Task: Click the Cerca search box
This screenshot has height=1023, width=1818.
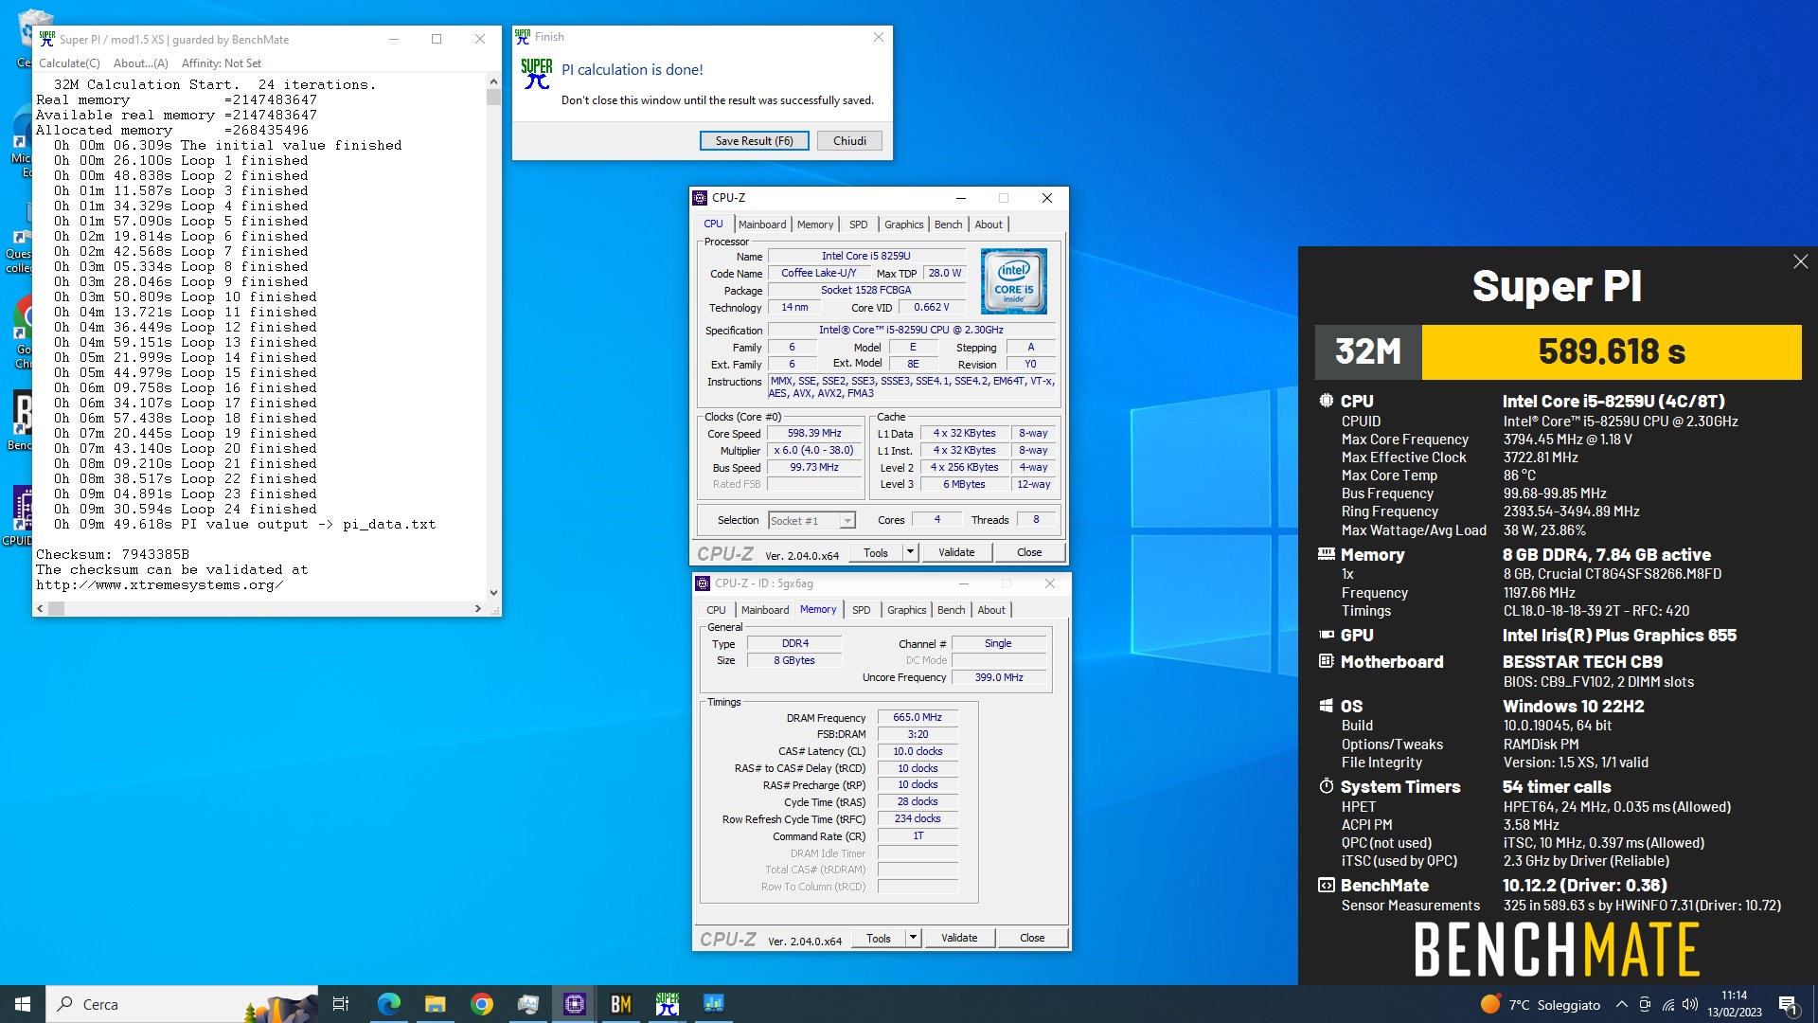Action: (182, 1004)
